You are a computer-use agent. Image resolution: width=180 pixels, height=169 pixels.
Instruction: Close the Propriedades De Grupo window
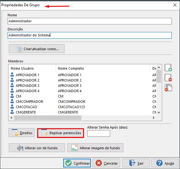click(x=175, y=5)
